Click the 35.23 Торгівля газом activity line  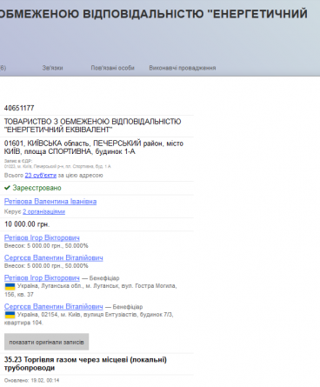85,364
